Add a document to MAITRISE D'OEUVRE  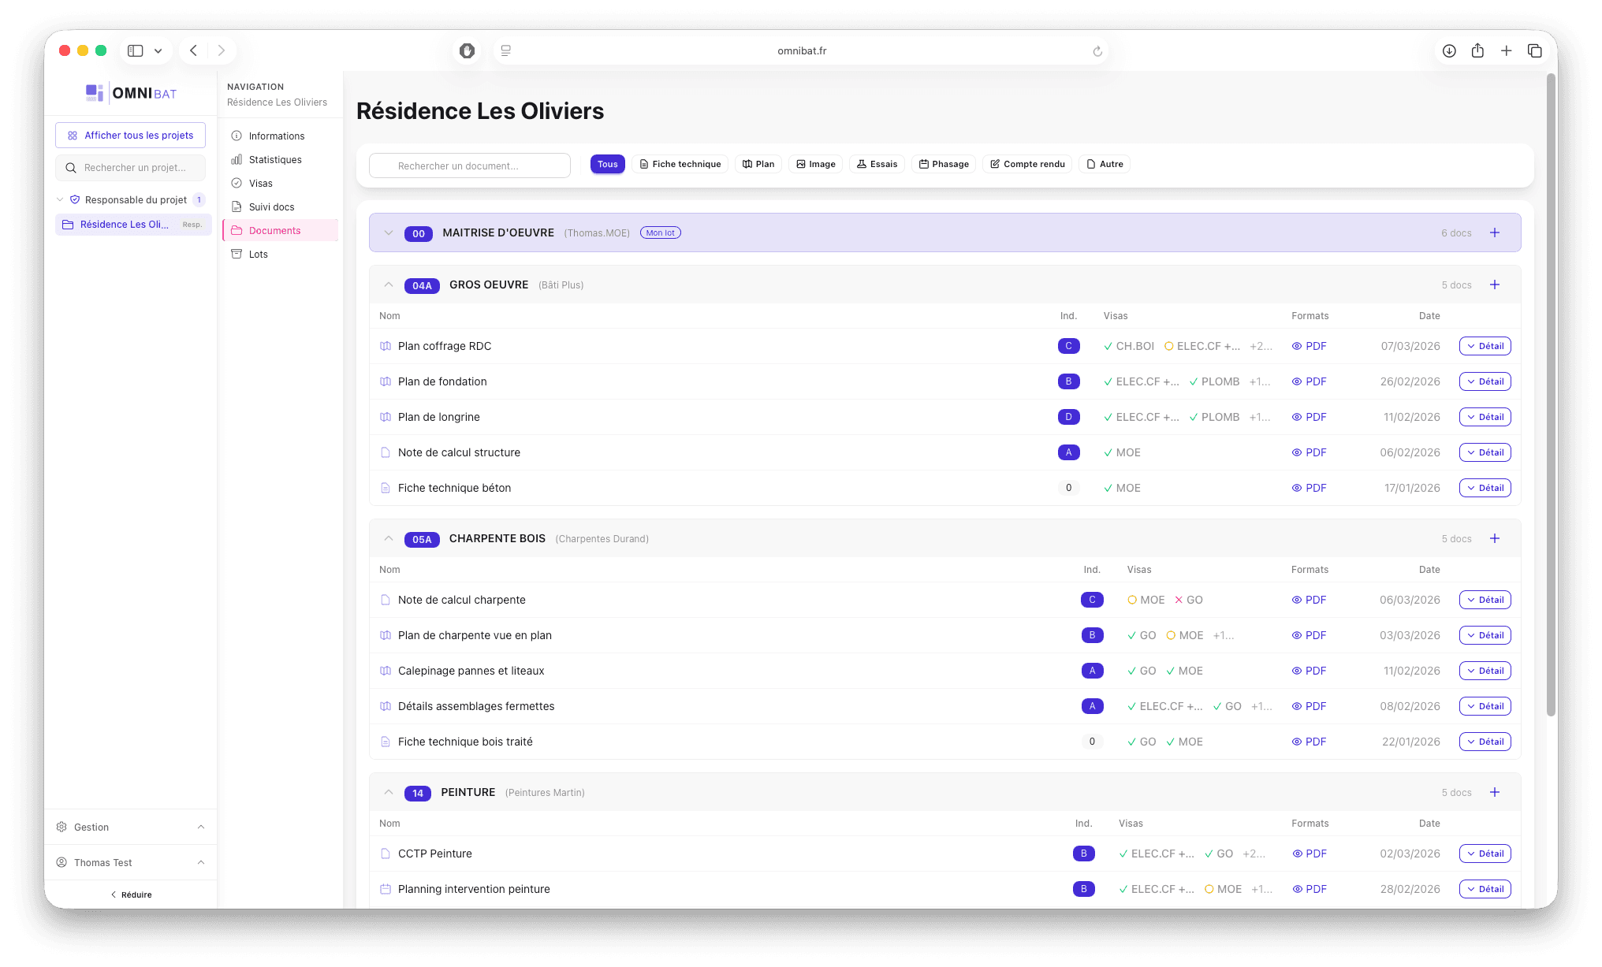[x=1495, y=232]
